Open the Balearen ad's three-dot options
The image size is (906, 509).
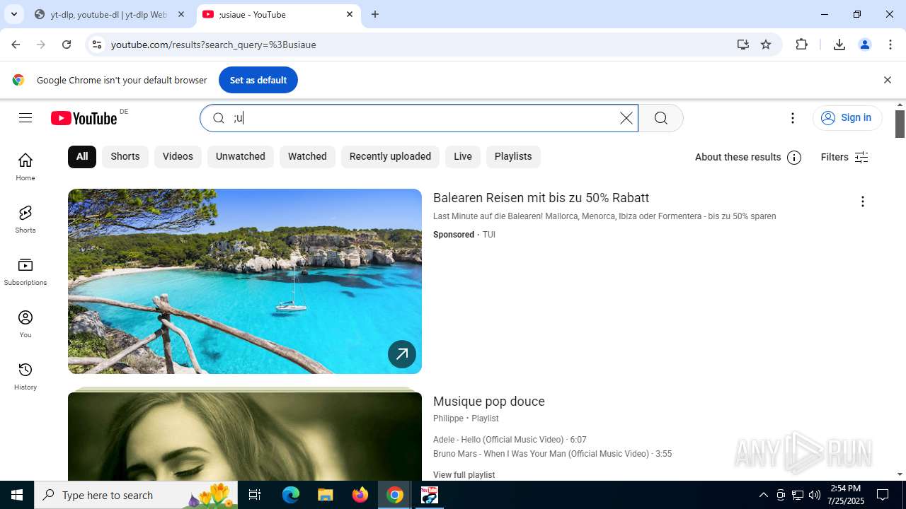862,201
